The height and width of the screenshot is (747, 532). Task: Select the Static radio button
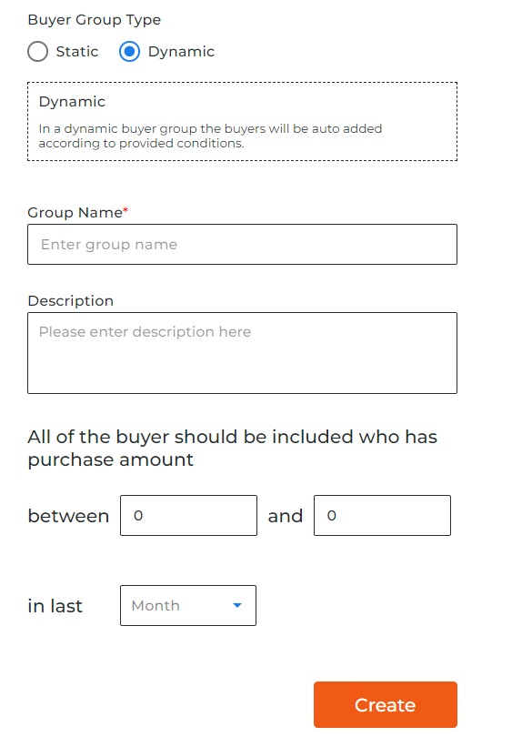pyautogui.click(x=37, y=52)
